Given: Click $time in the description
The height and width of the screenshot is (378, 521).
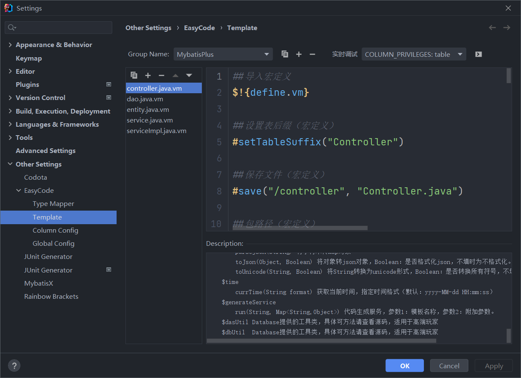Looking at the screenshot, I should pyautogui.click(x=230, y=282).
